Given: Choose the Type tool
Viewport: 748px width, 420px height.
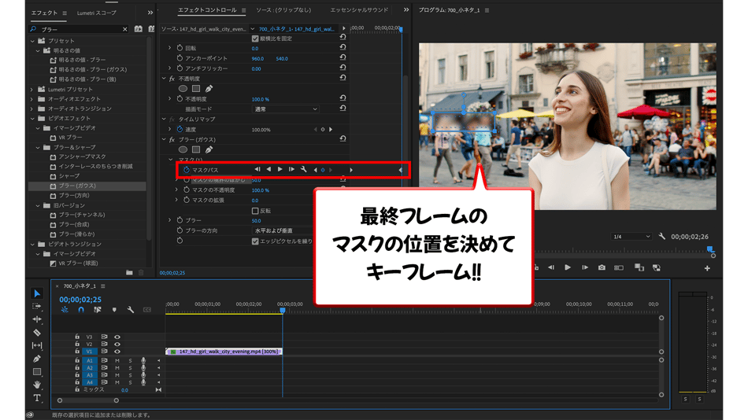Looking at the screenshot, I should click(x=37, y=398).
